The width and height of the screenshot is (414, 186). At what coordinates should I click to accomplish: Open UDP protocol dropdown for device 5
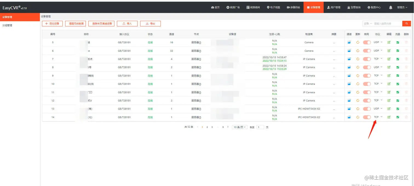[x=378, y=42]
